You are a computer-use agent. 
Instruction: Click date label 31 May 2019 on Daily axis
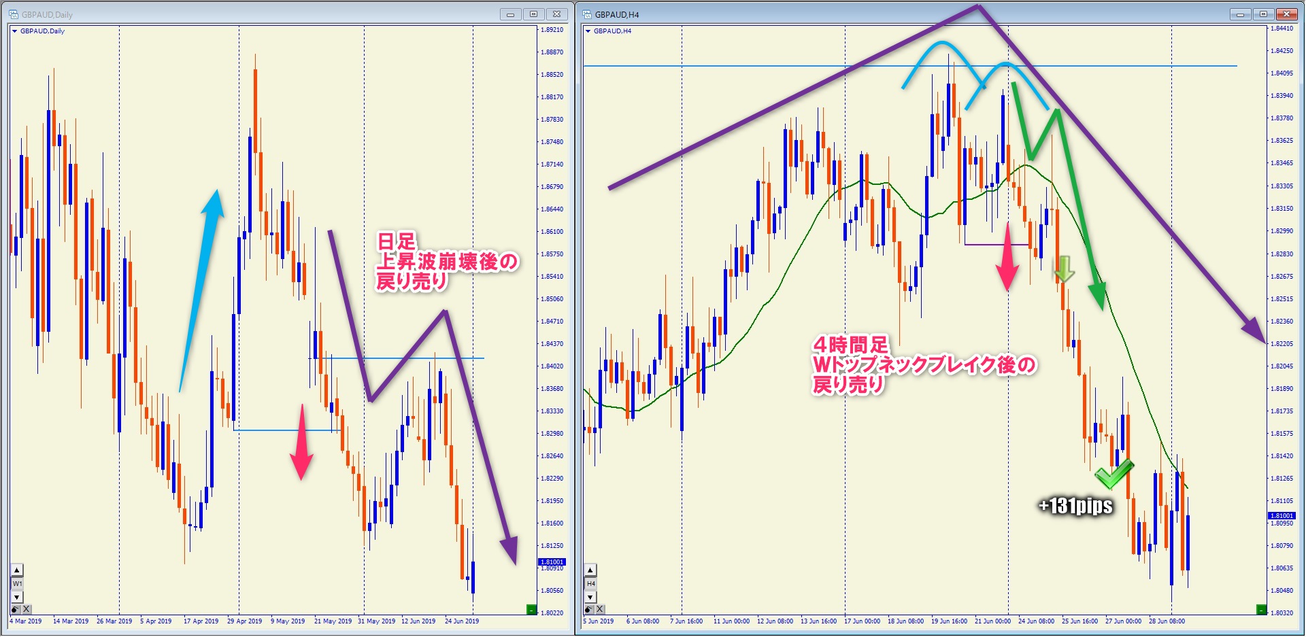coord(376,621)
